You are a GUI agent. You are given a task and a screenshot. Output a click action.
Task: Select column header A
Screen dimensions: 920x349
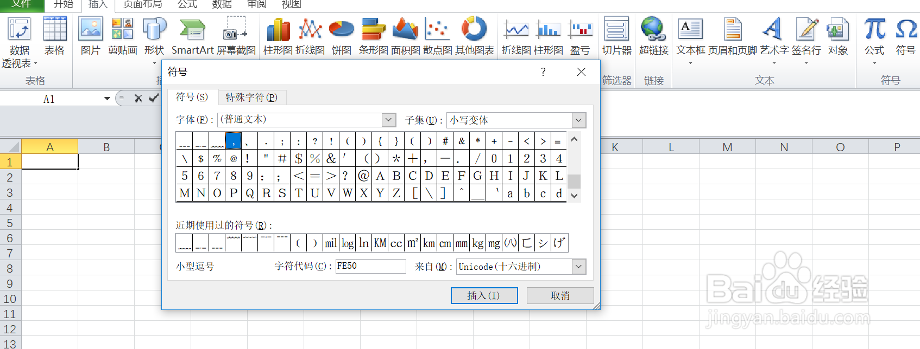pyautogui.click(x=50, y=147)
